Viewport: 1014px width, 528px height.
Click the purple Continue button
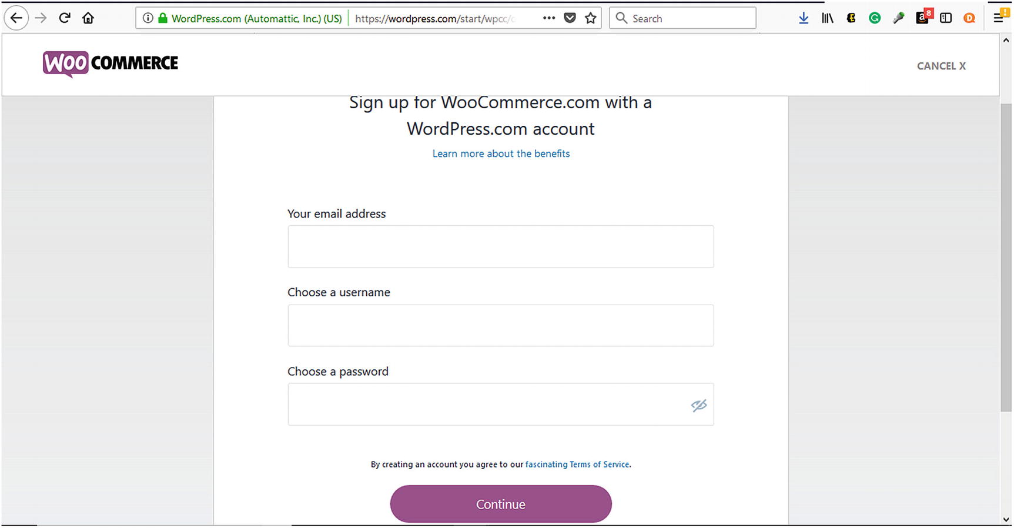pos(501,504)
